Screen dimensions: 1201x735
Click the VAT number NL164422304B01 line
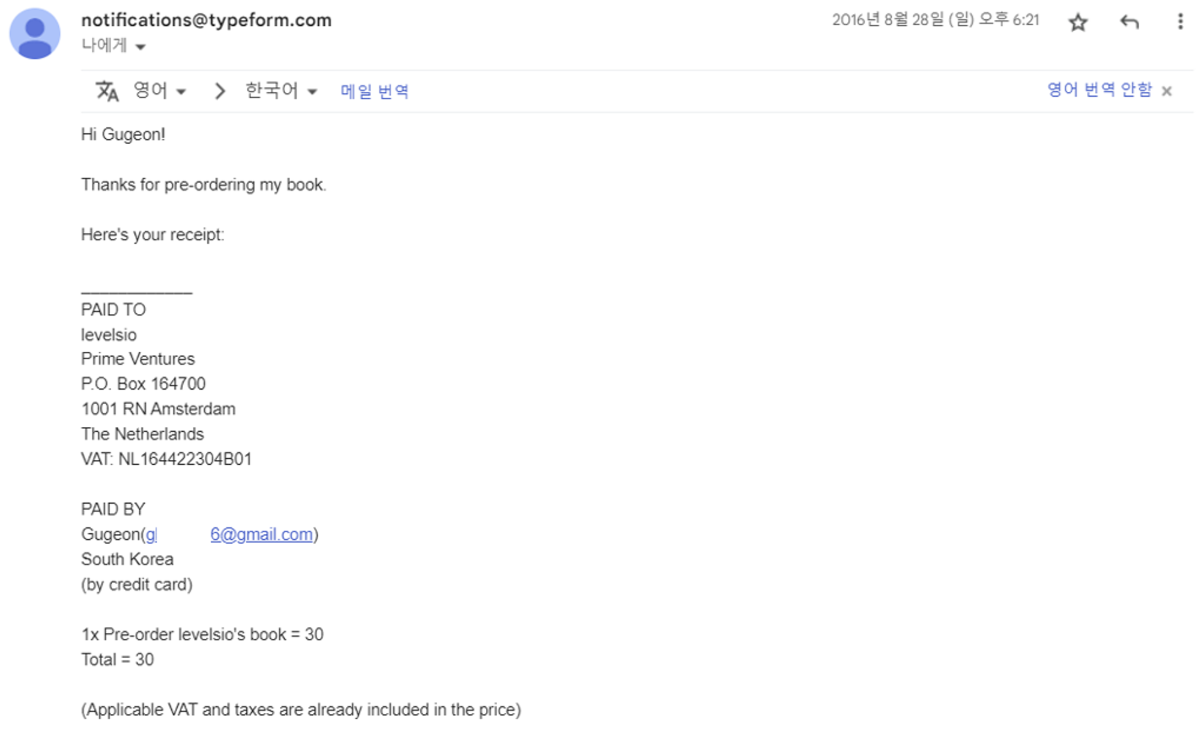[x=166, y=459]
